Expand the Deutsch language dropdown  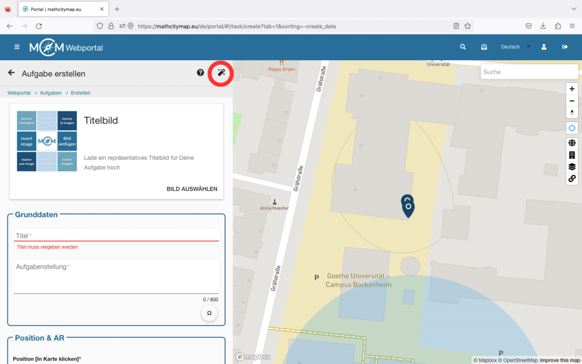pyautogui.click(x=515, y=47)
